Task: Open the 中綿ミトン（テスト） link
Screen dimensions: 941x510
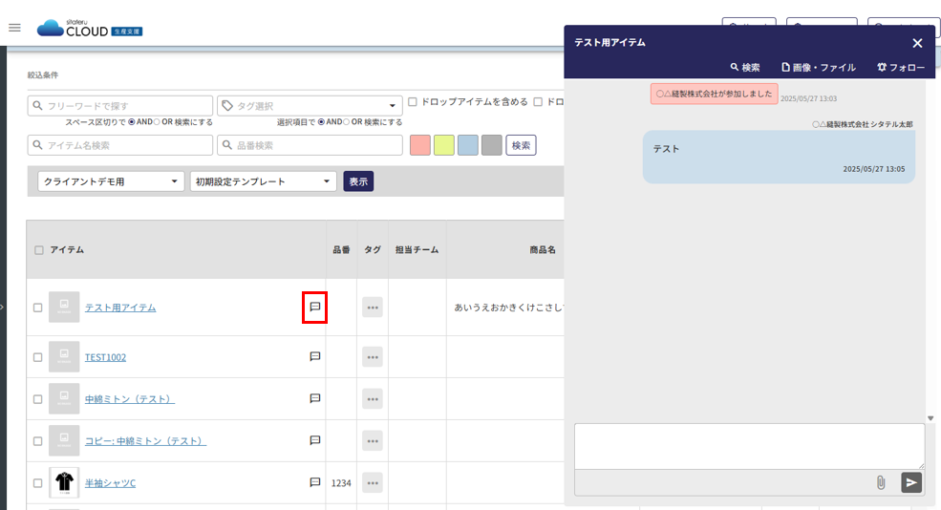Action: 130,399
